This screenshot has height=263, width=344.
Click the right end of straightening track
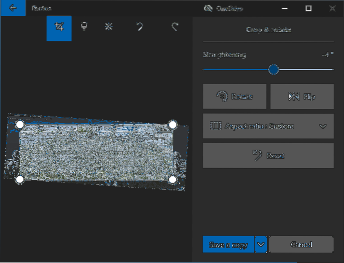point(333,70)
